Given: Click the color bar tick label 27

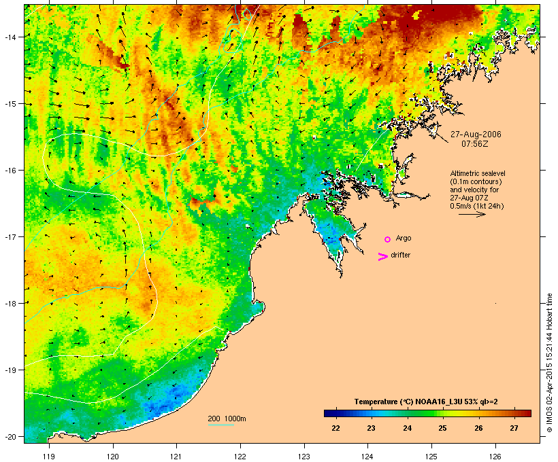Looking at the screenshot, I should click(x=514, y=428).
